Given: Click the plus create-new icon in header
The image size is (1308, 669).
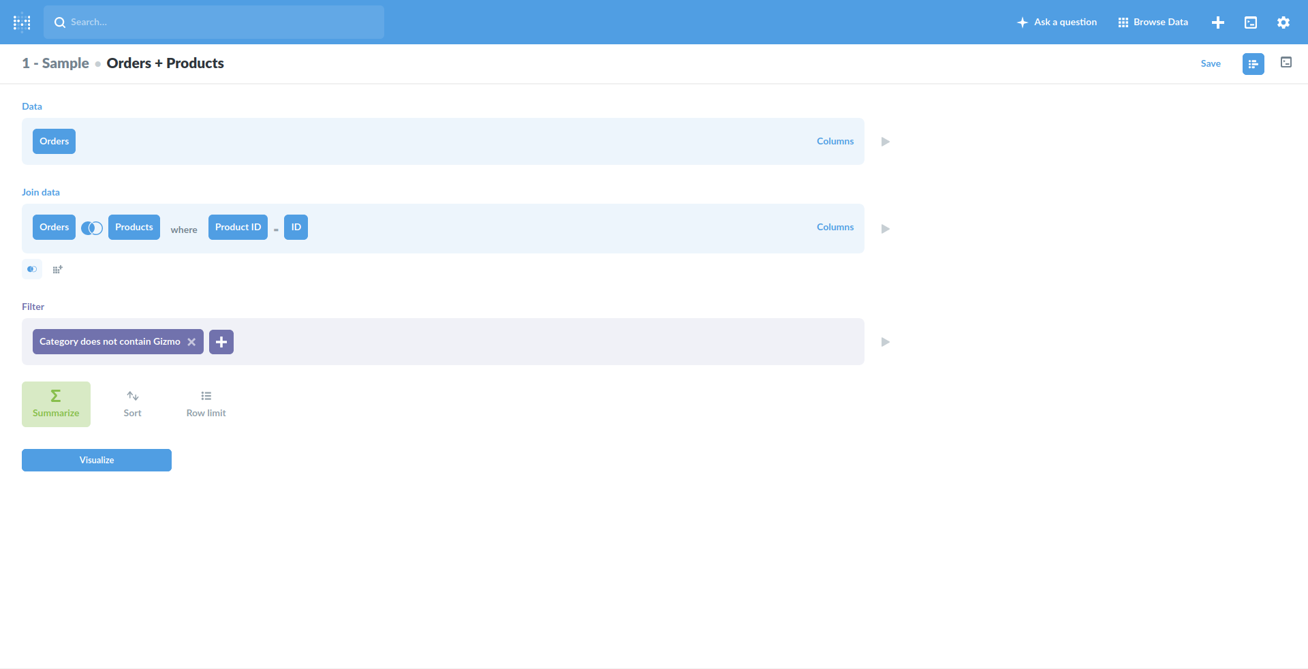Looking at the screenshot, I should [1218, 22].
